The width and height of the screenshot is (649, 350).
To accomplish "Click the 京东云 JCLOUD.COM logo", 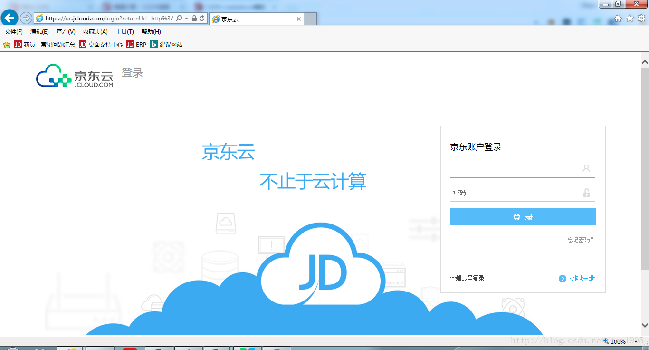I will (x=75, y=76).
